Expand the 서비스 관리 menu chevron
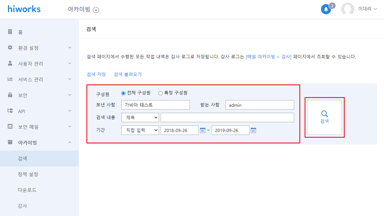Screen dimensions: 384x216 pos(70,79)
